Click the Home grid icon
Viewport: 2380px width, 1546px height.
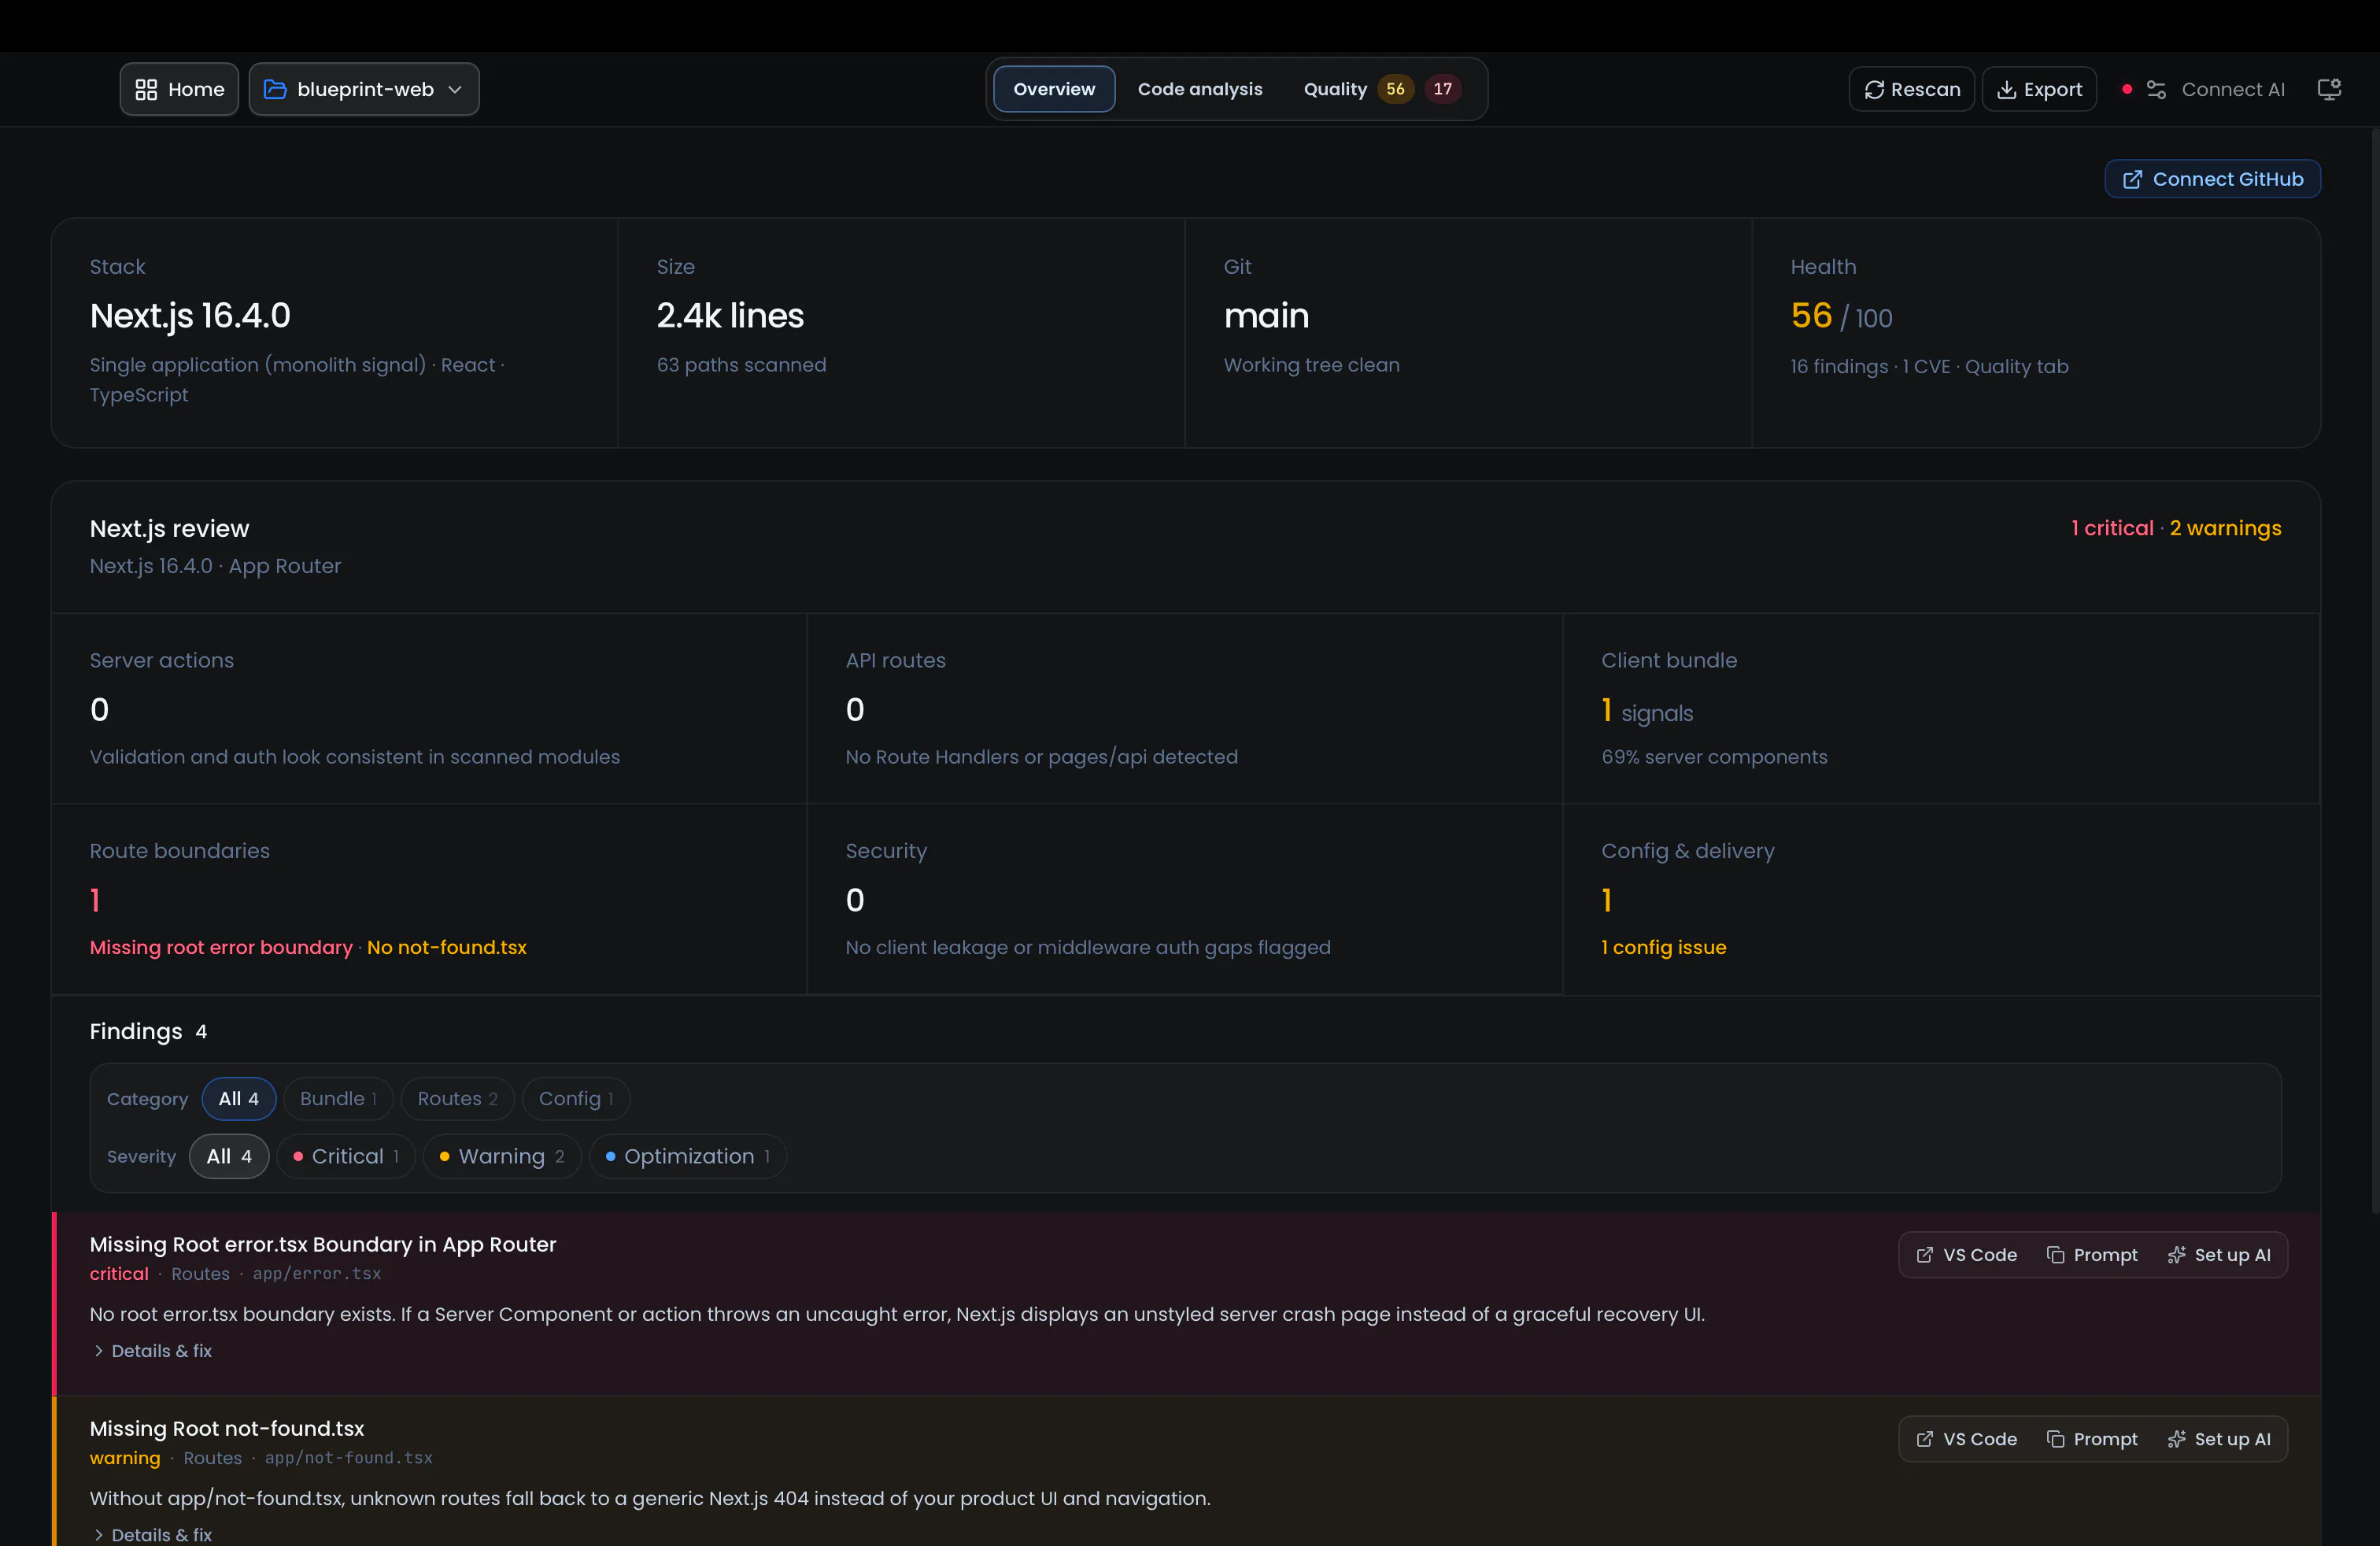(146, 90)
